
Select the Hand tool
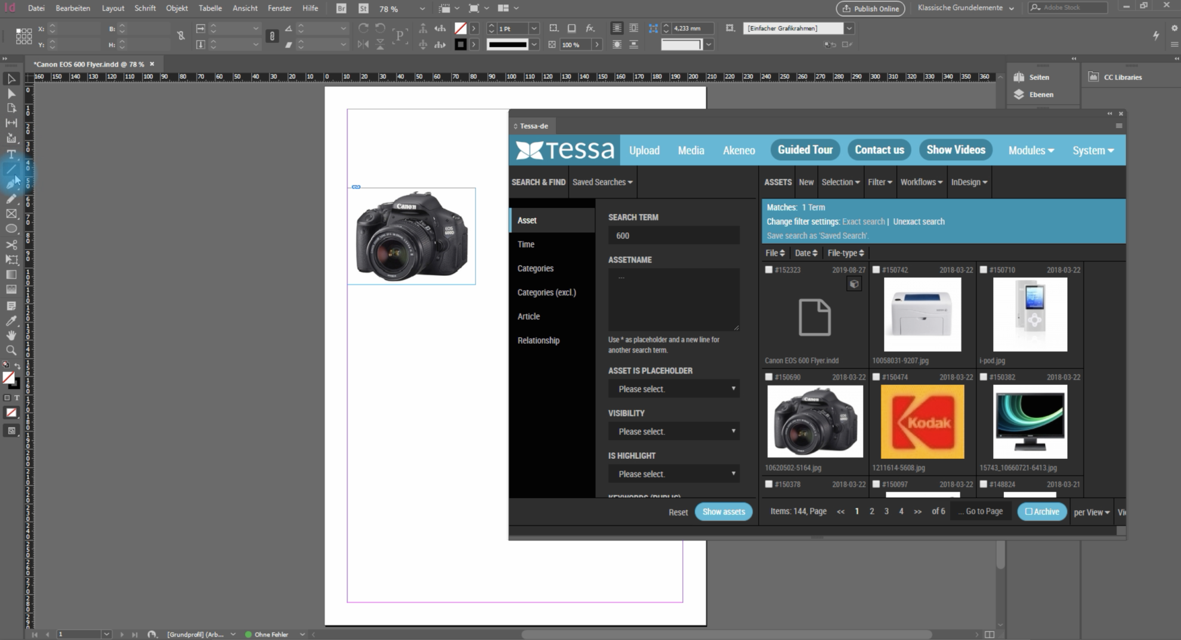pyautogui.click(x=11, y=335)
